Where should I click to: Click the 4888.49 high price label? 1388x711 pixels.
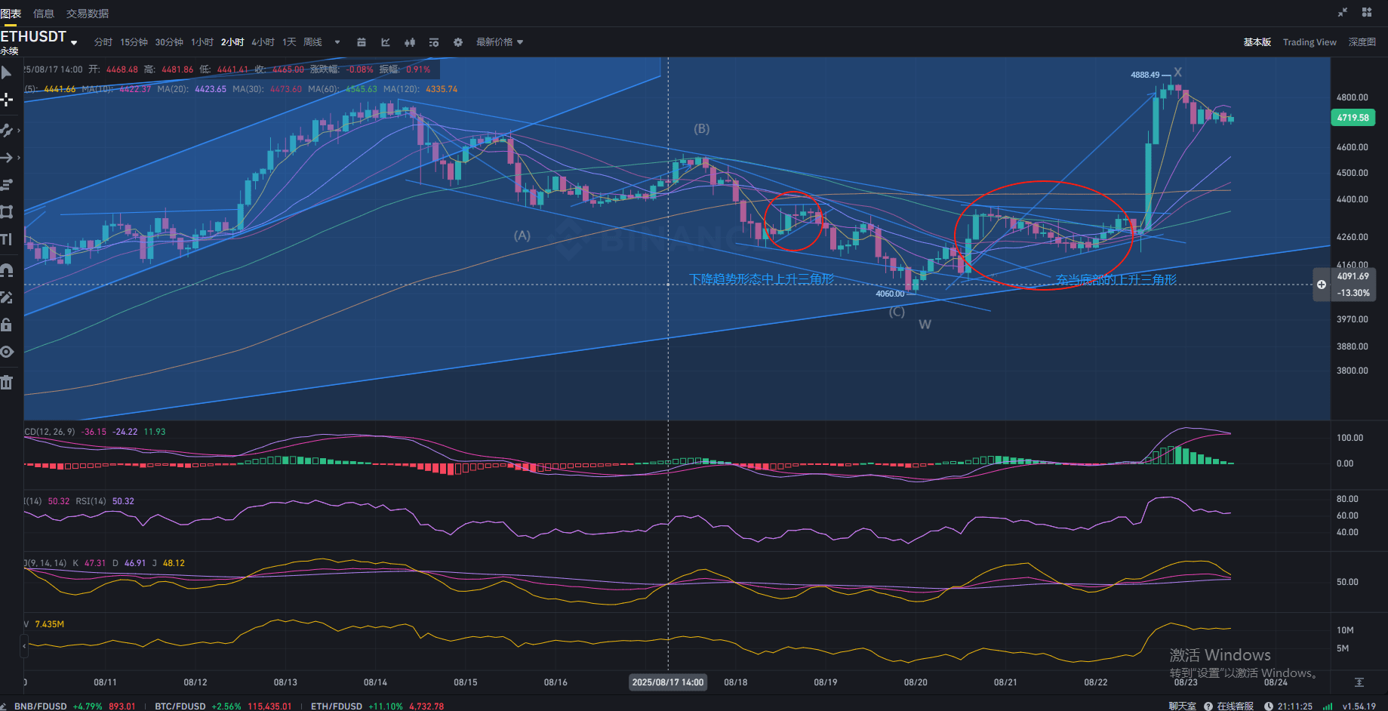click(x=1145, y=75)
